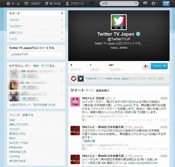Click 更新 link in recommended users
175x167 pixels.
click(36, 66)
